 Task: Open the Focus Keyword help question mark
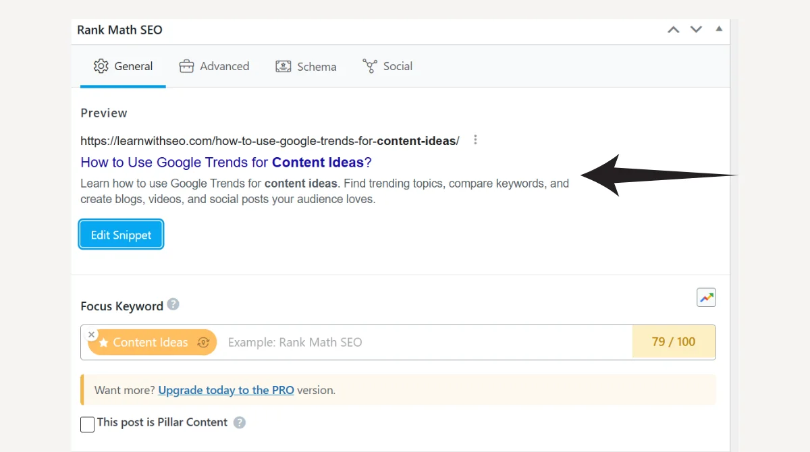(x=173, y=305)
